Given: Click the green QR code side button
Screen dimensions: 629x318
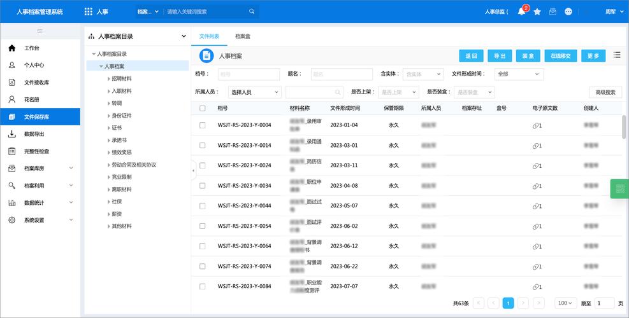Looking at the screenshot, I should pyautogui.click(x=620, y=189).
